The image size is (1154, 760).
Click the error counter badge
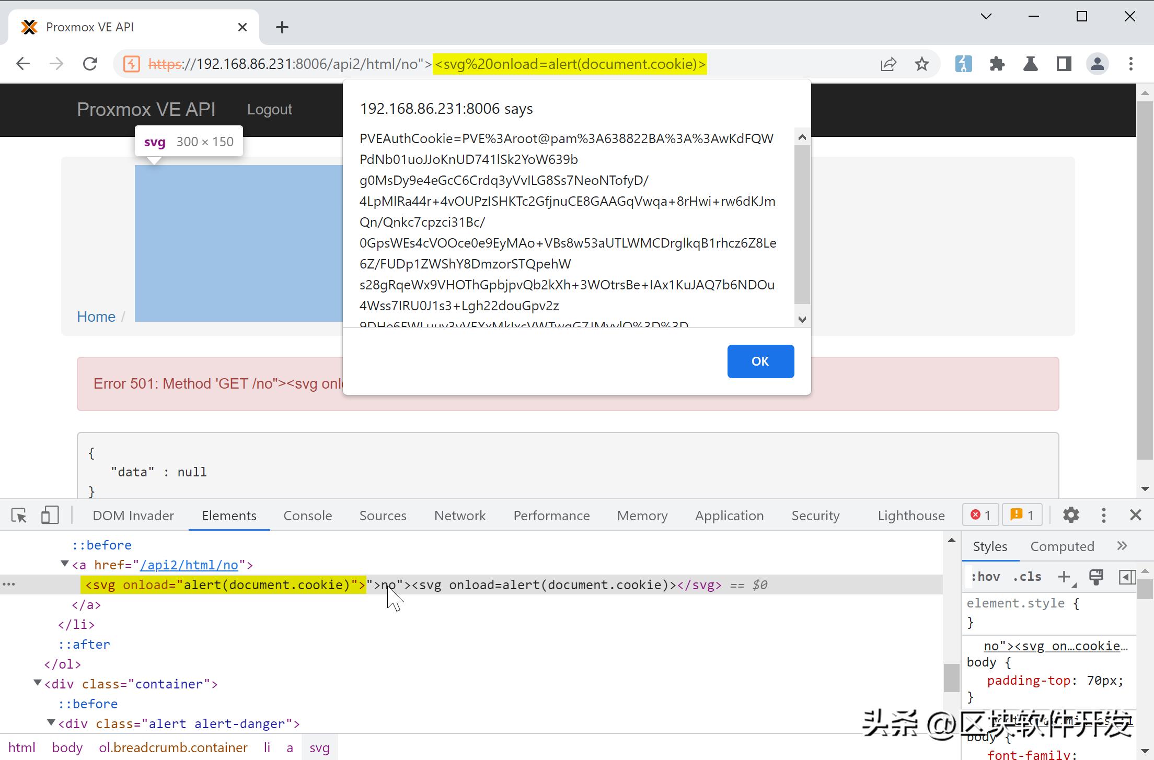point(980,515)
